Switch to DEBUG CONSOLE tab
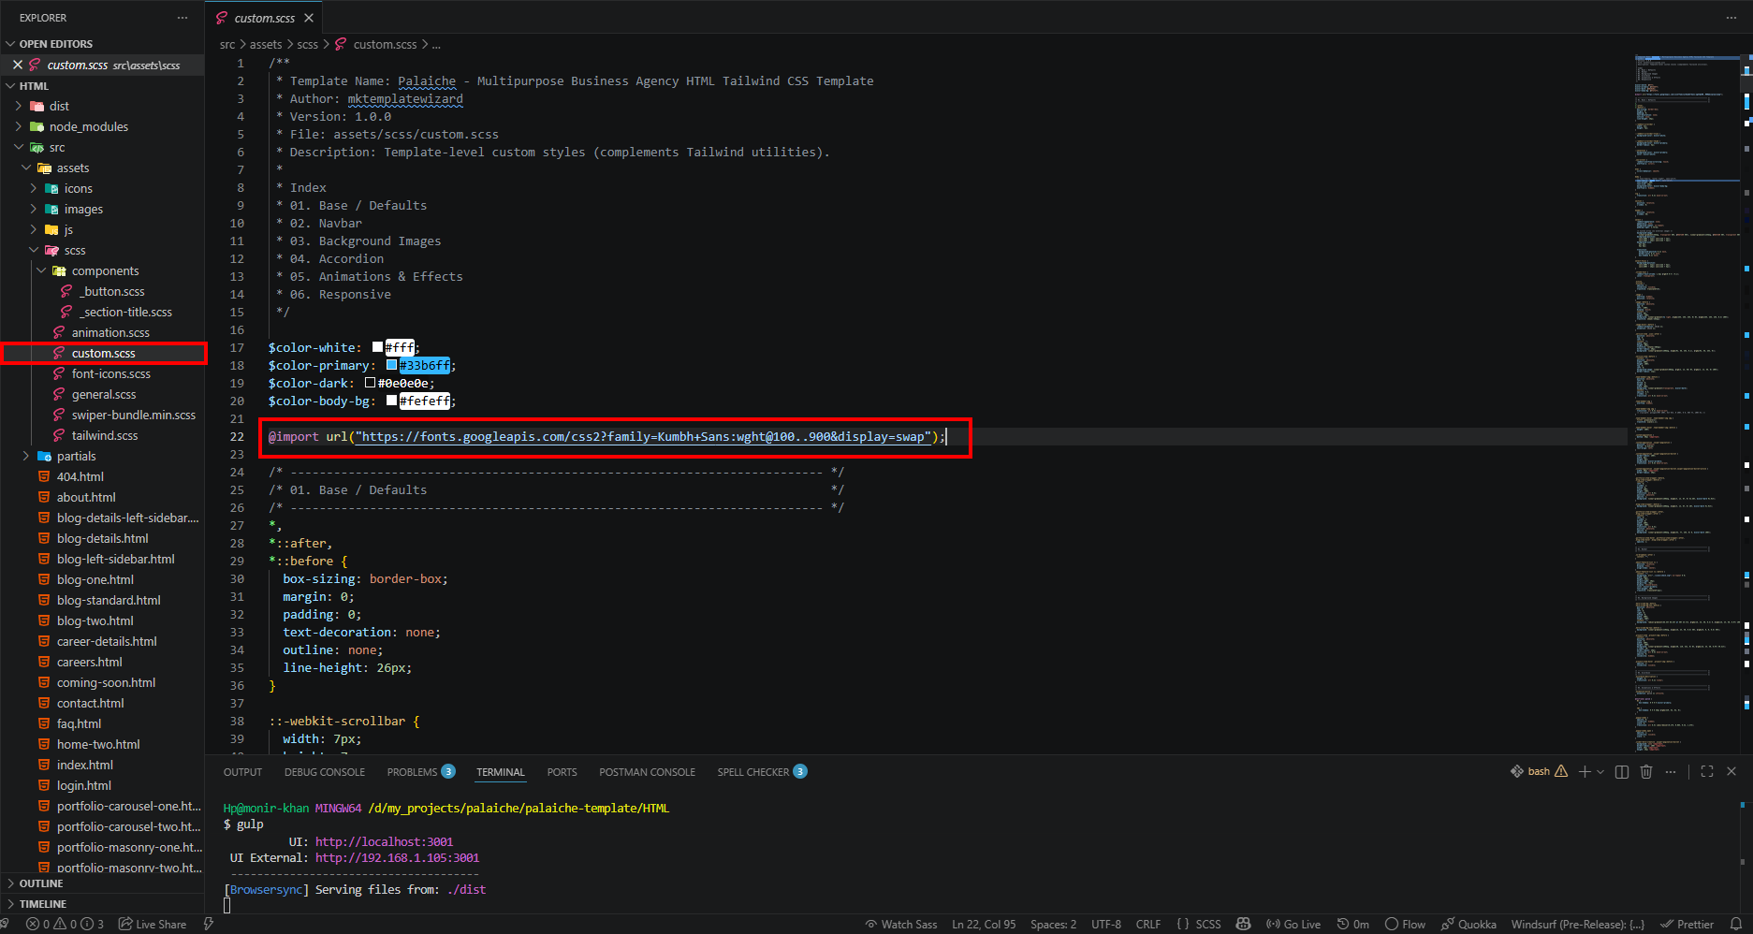Screen dimensions: 1753x934 click(x=325, y=772)
